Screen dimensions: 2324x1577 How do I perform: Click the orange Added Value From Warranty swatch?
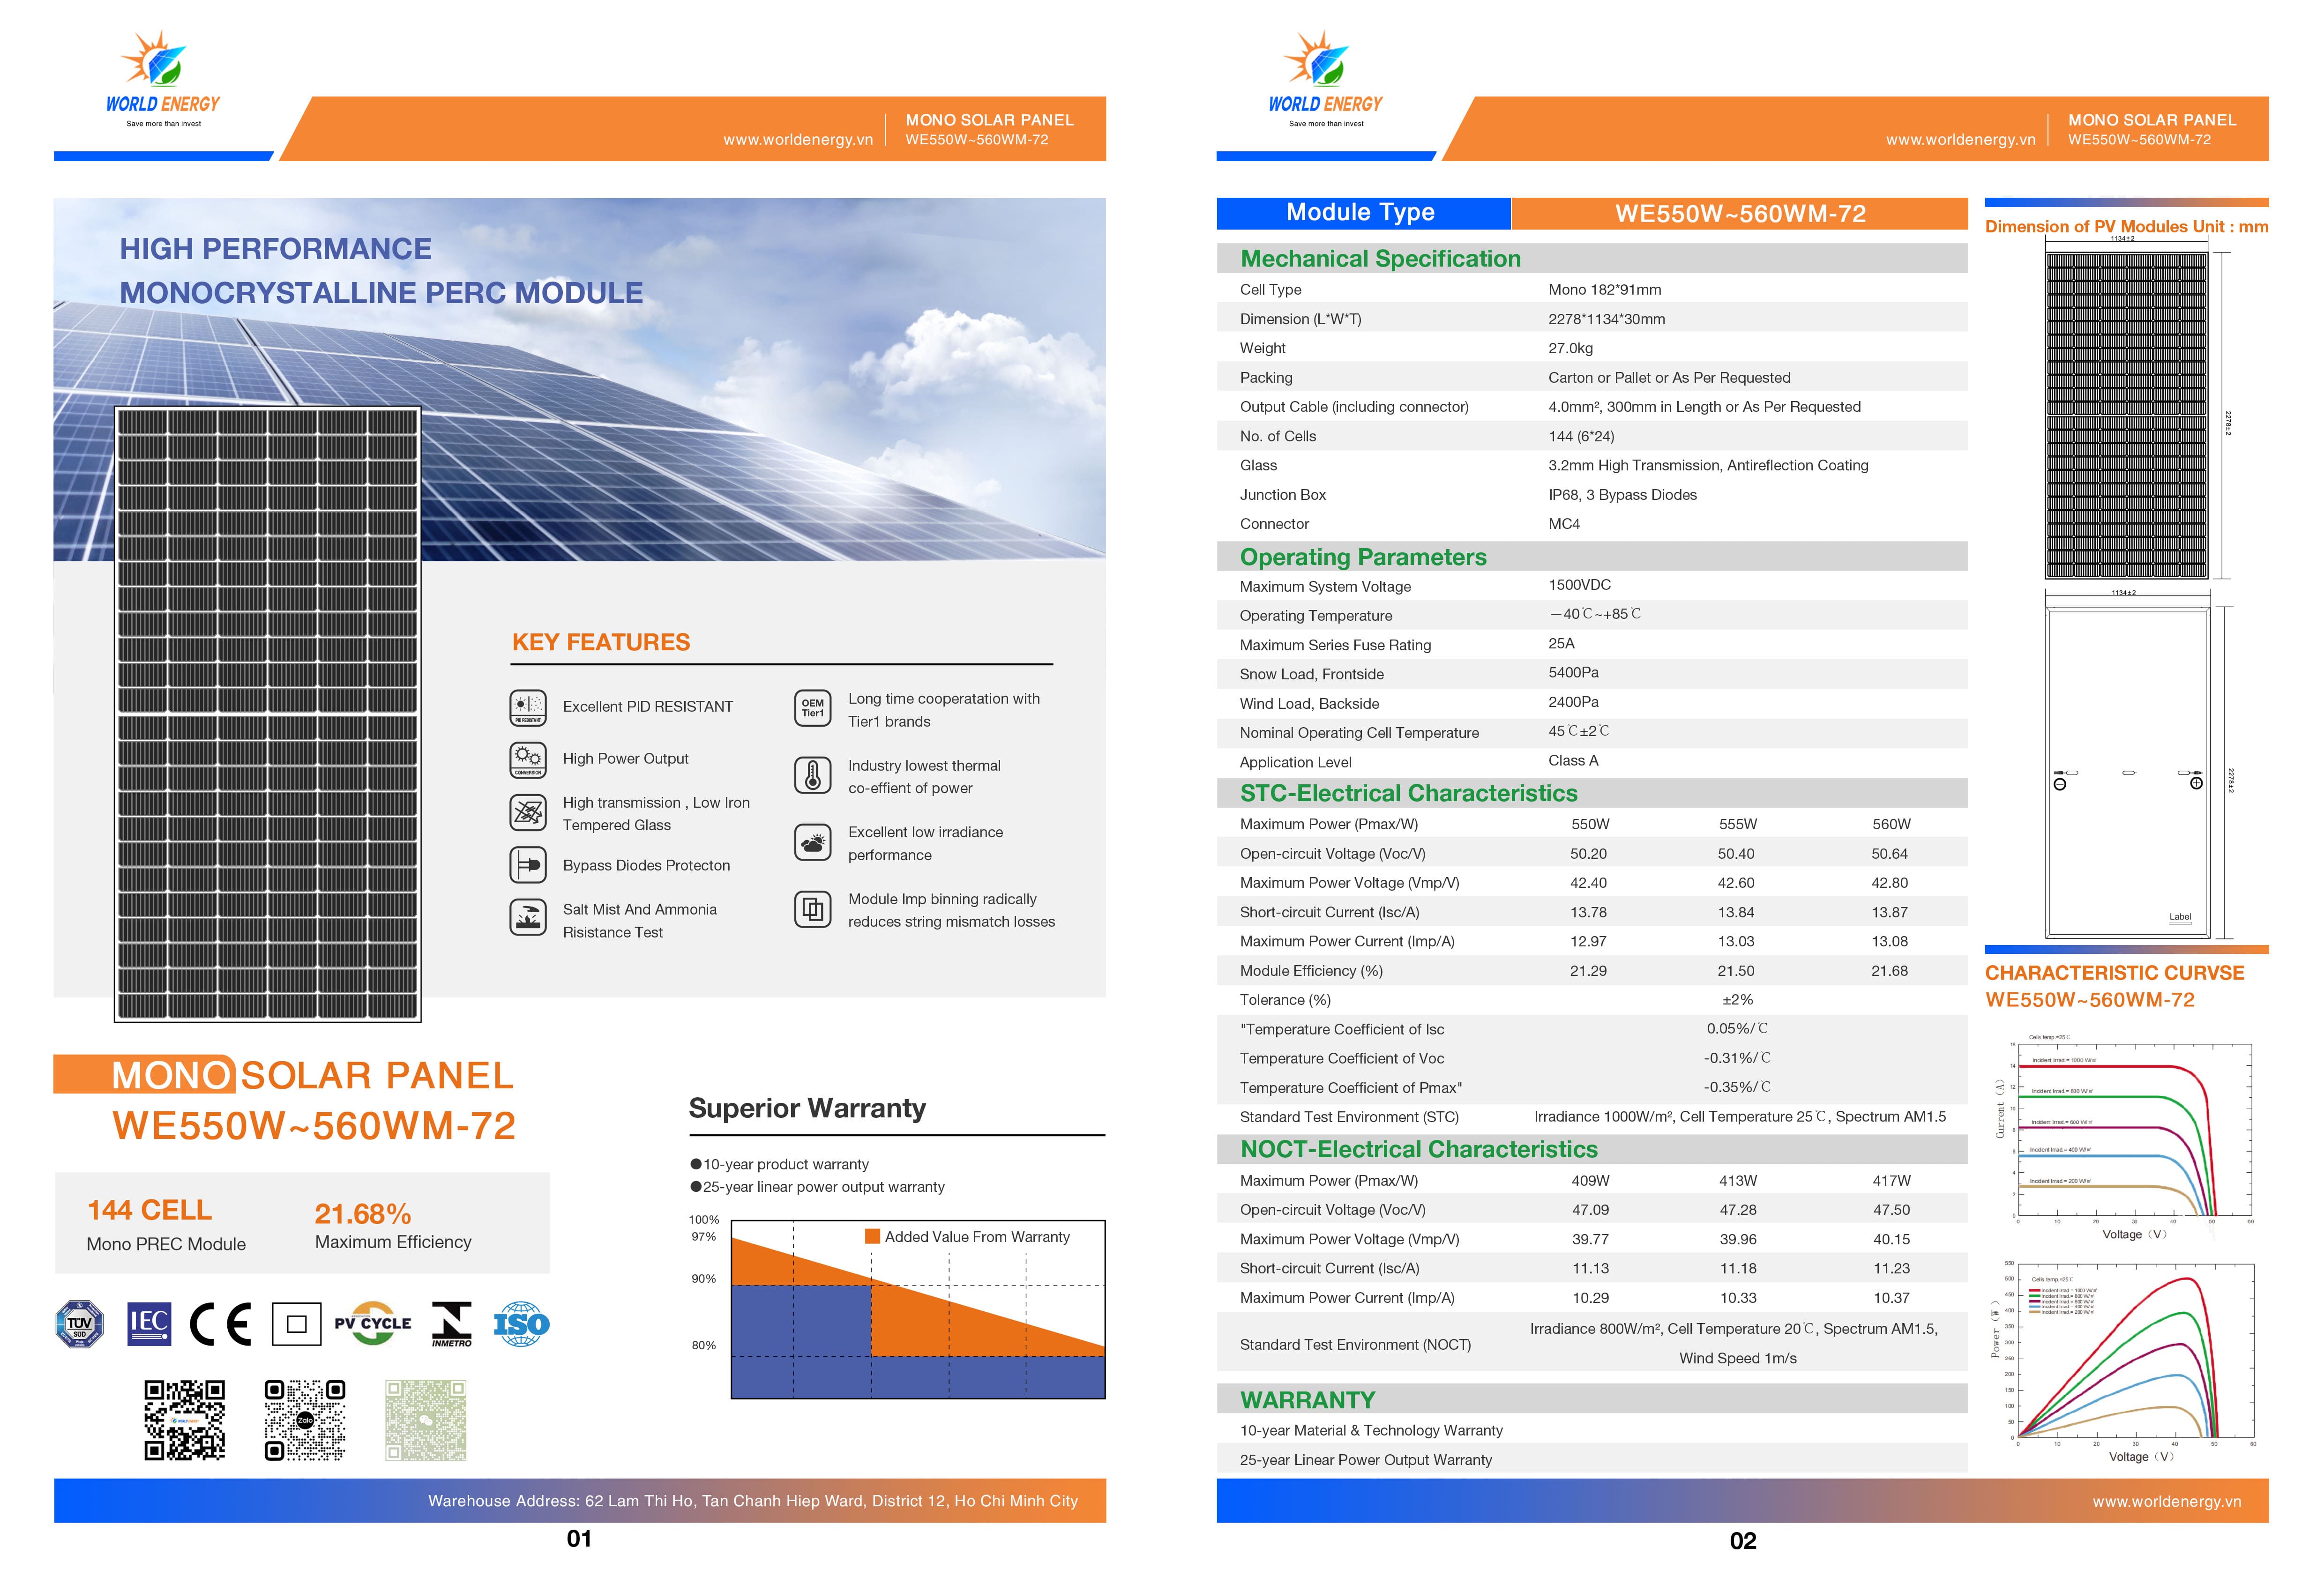[x=872, y=1237]
